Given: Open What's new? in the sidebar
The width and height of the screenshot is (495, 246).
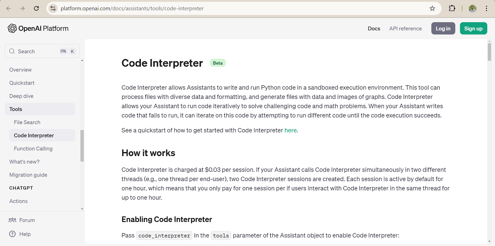Looking at the screenshot, I should point(24,162).
